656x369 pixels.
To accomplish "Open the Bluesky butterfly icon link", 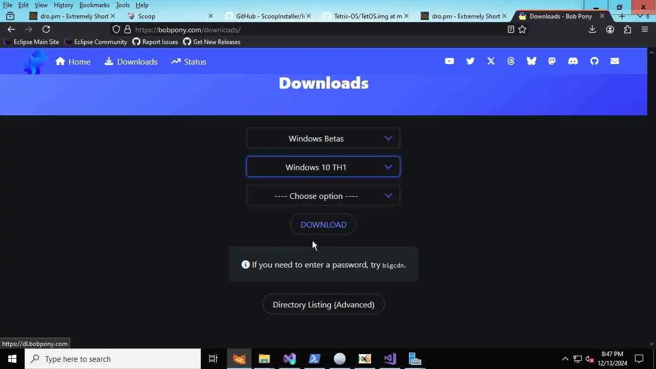I will tap(531, 61).
